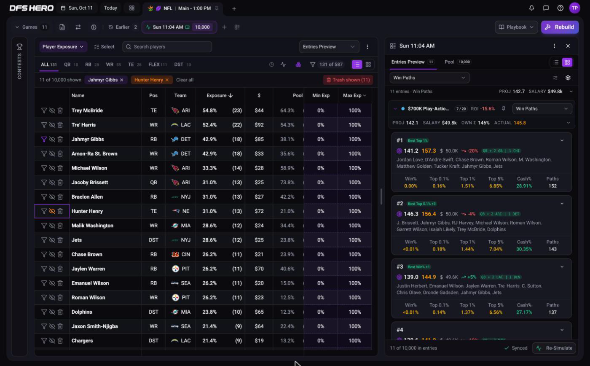
Task: Click the Search players field
Action: click(167, 47)
